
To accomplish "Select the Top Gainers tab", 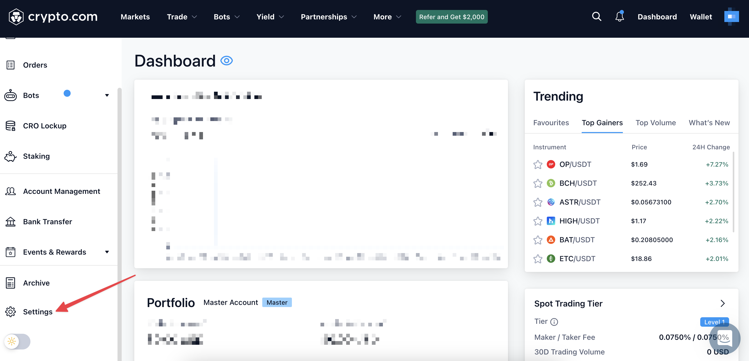I will 602,123.
